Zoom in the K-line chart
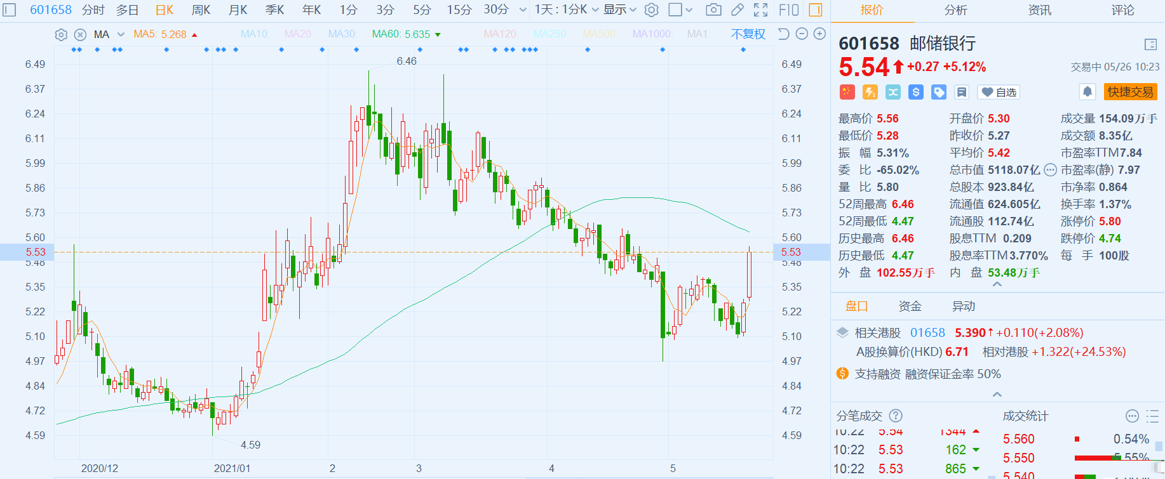Screen dimensions: 1165x479 (x=820, y=34)
